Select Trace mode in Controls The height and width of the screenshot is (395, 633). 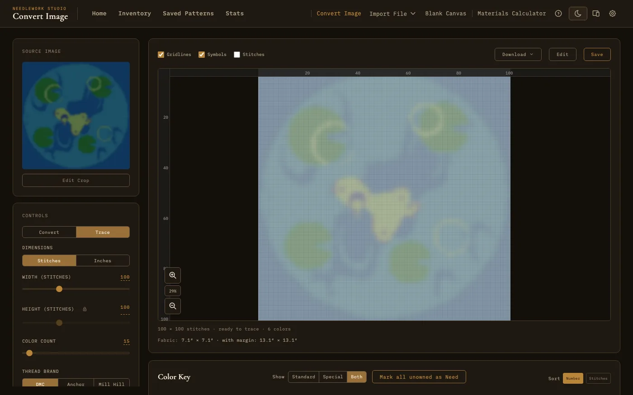point(103,232)
